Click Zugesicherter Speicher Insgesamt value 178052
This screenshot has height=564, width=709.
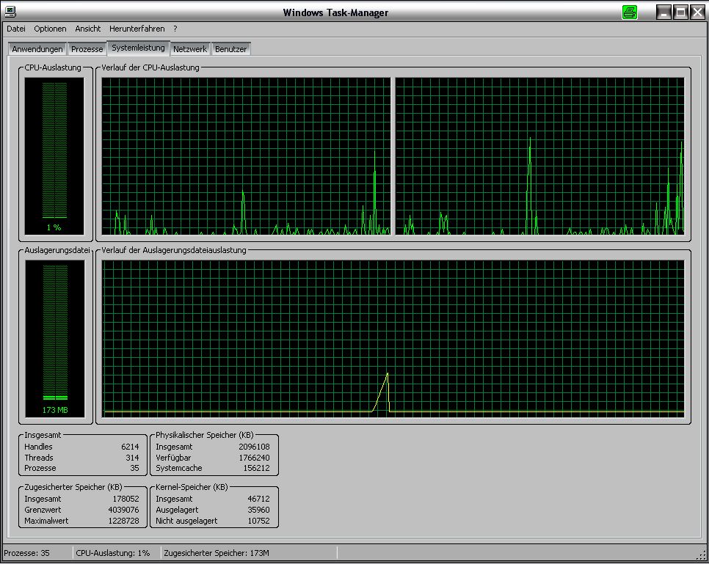126,499
